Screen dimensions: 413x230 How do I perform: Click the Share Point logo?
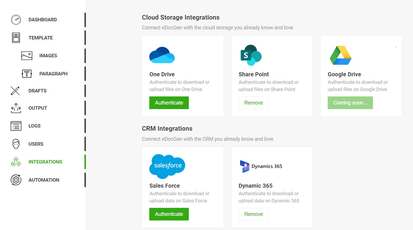250,55
